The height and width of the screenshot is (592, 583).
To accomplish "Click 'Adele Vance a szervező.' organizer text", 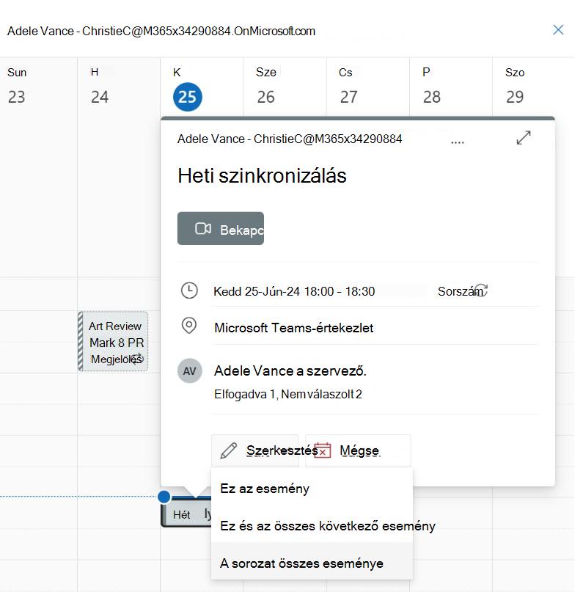I will 290,370.
